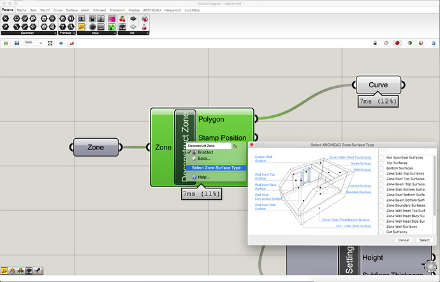Expand the Geometry panel dropdown
Screen dimensions: 440x282
(55, 33)
